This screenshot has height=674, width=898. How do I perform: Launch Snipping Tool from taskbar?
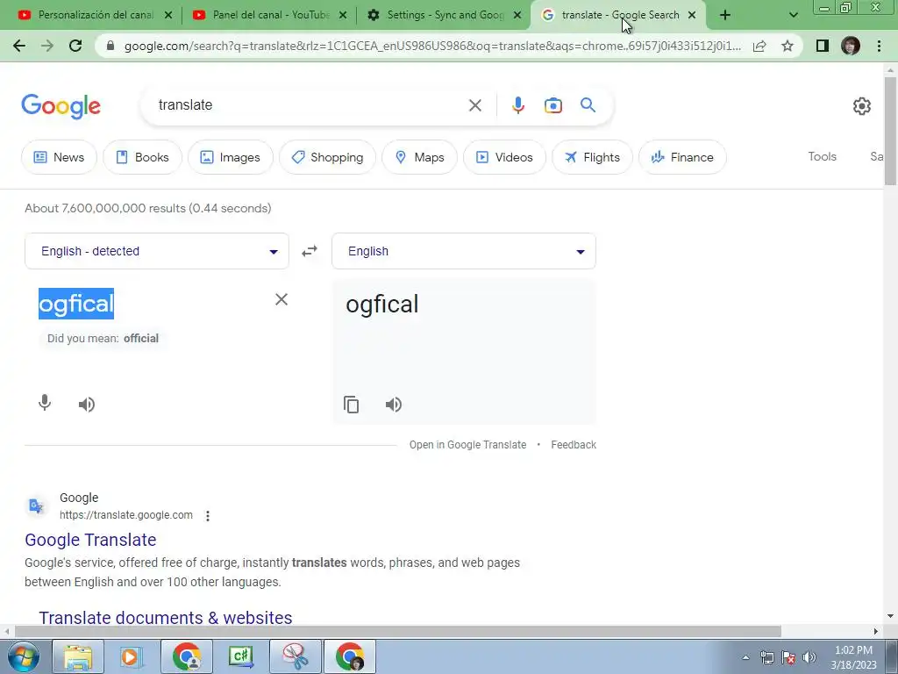coord(296,656)
